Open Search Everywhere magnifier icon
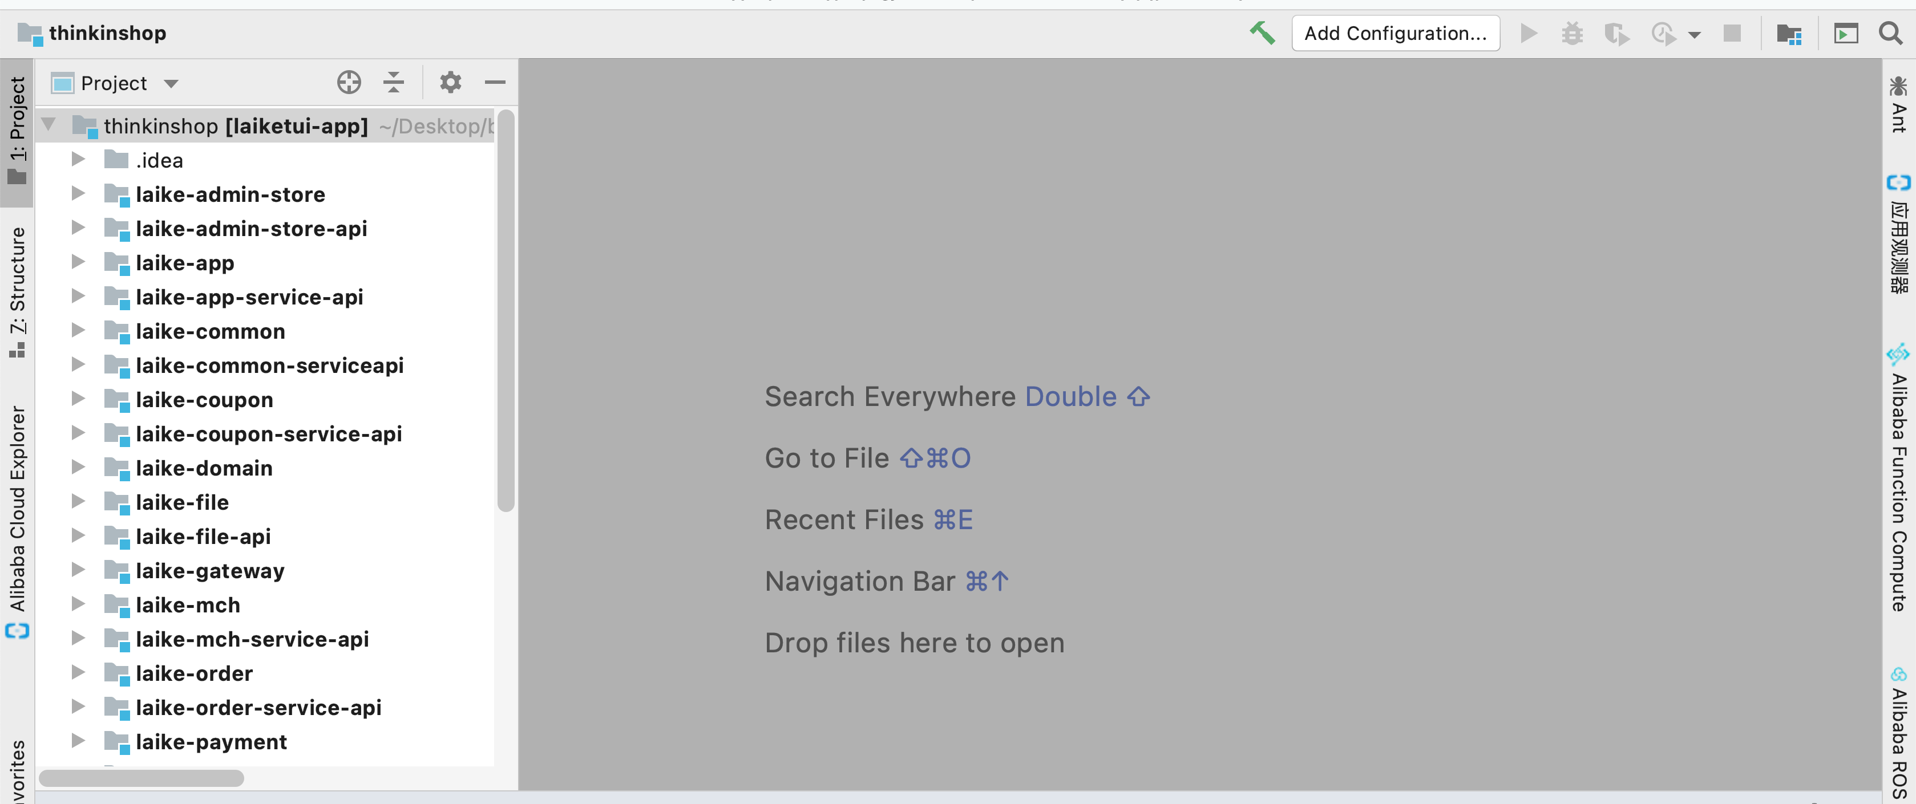Screen dimensions: 1916x804 [x=1891, y=33]
